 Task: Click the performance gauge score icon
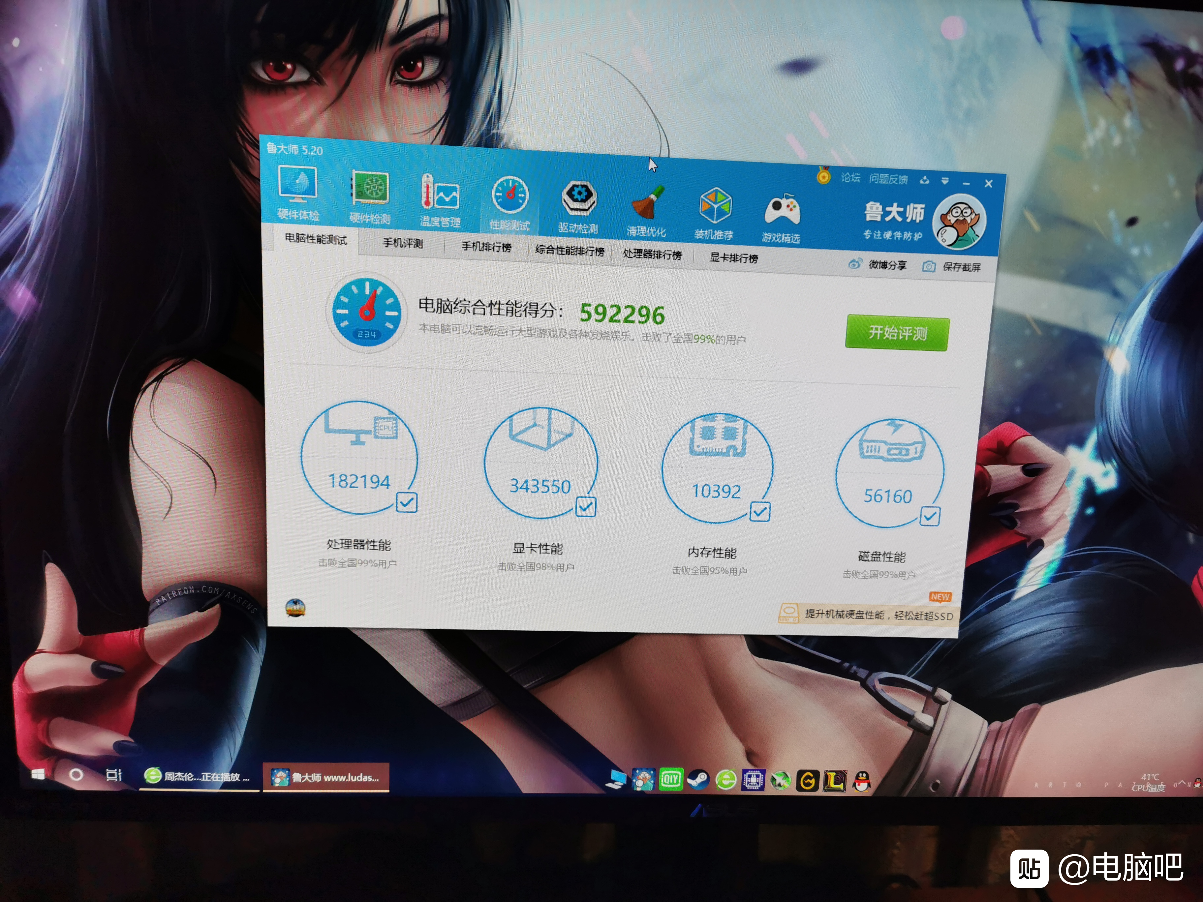[367, 313]
